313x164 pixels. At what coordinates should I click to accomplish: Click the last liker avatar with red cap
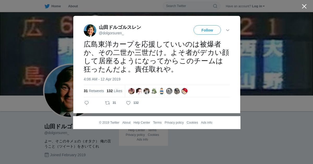coord(184,91)
